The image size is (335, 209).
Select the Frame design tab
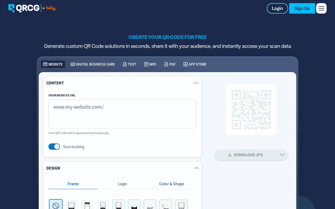pyautogui.click(x=73, y=184)
